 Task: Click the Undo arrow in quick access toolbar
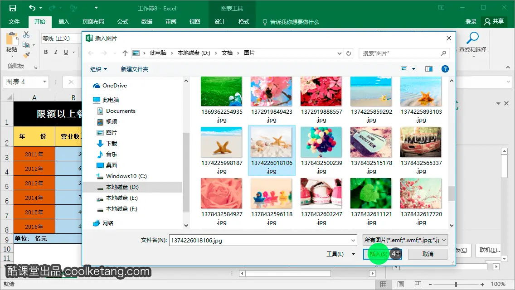(x=32, y=8)
